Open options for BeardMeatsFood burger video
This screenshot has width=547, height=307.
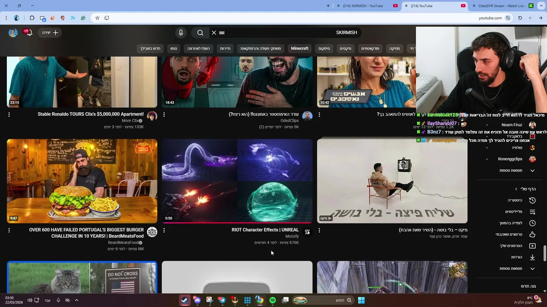9,230
